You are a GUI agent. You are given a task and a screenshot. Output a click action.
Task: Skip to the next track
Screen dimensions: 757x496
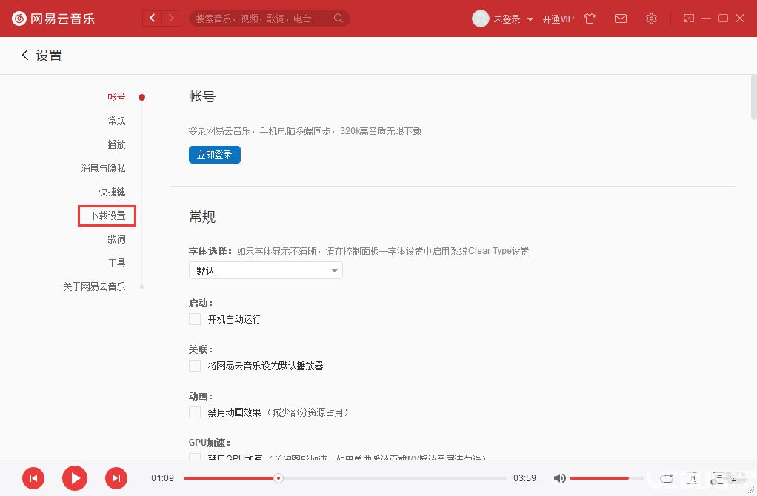(116, 478)
